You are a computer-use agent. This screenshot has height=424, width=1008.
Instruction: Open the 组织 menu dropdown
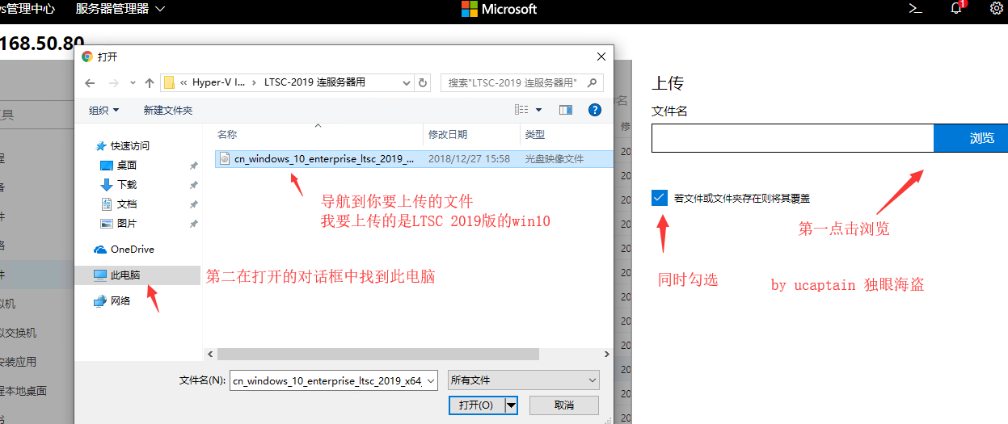tap(103, 110)
